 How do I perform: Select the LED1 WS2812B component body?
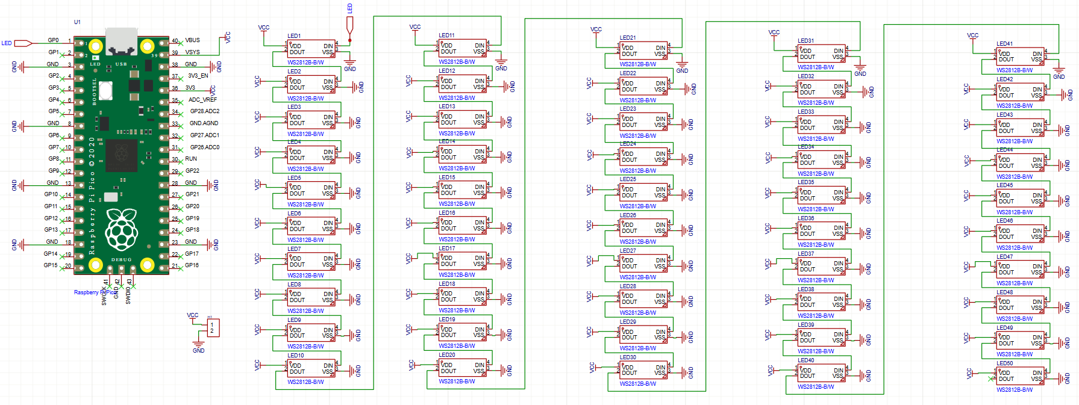[311, 49]
